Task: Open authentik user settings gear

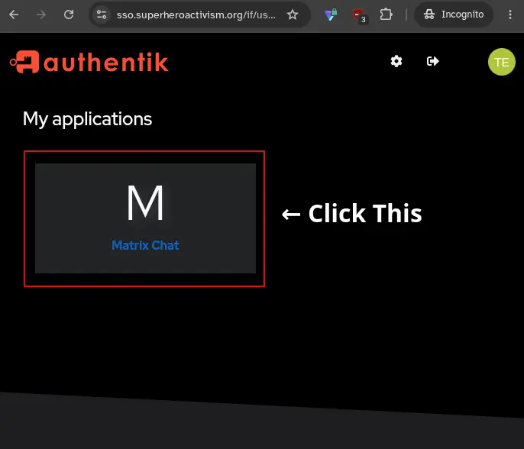Action: point(396,61)
